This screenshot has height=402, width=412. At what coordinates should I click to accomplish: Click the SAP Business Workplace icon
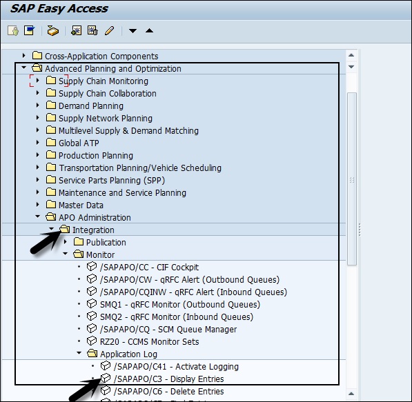pyautogui.click(x=53, y=31)
